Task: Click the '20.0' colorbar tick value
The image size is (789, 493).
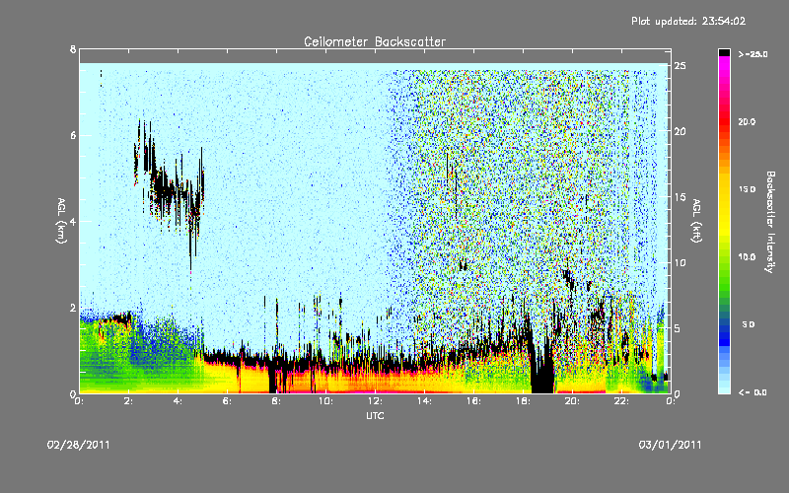Action: click(x=747, y=121)
